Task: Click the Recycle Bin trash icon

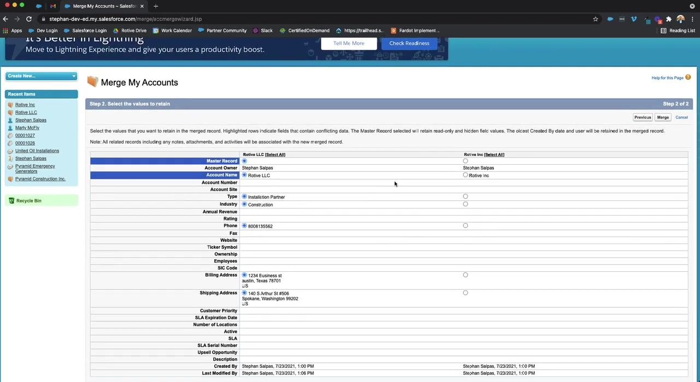Action: [11, 201]
